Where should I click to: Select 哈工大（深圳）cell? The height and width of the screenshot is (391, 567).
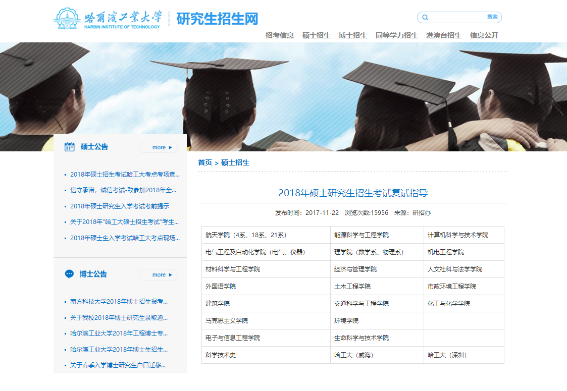click(x=464, y=355)
